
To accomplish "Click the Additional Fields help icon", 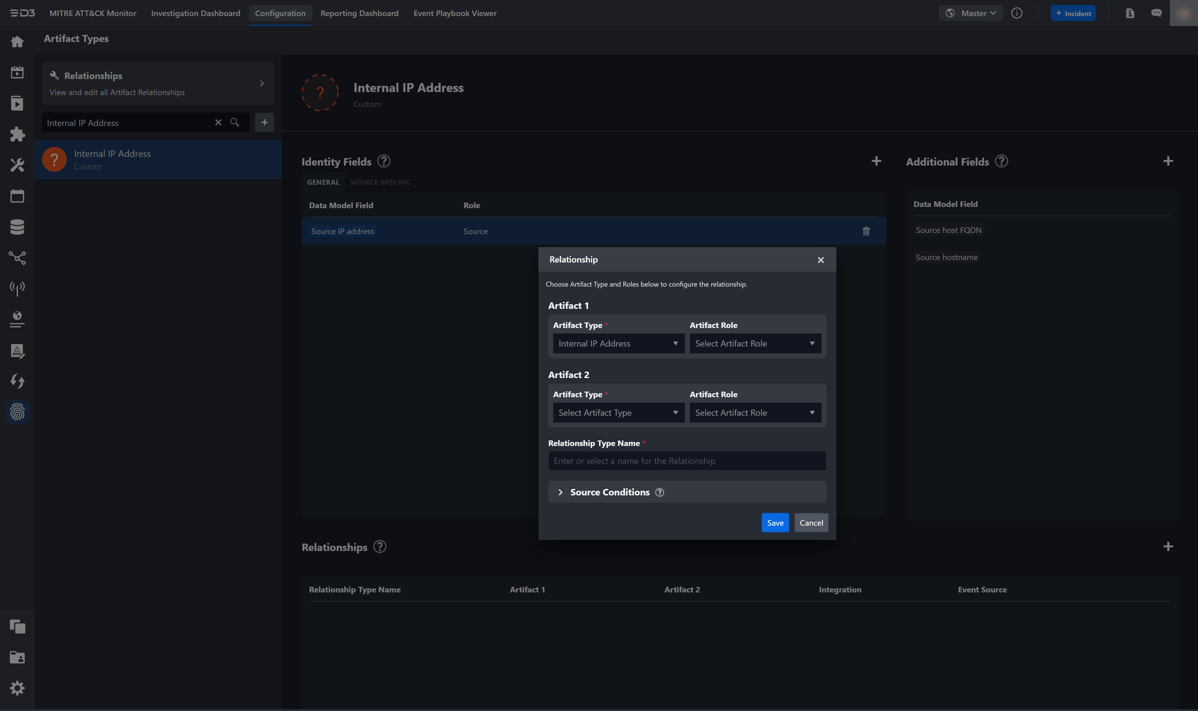I will coord(1001,161).
